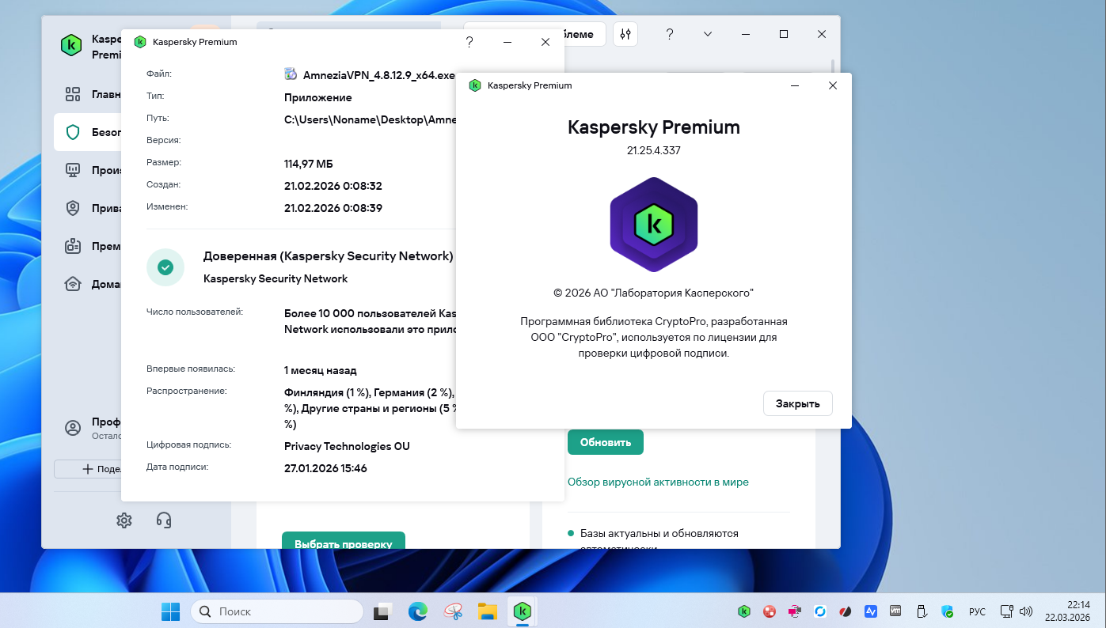Expand the chevron menu in the main window header
The image size is (1106, 628).
tap(708, 34)
